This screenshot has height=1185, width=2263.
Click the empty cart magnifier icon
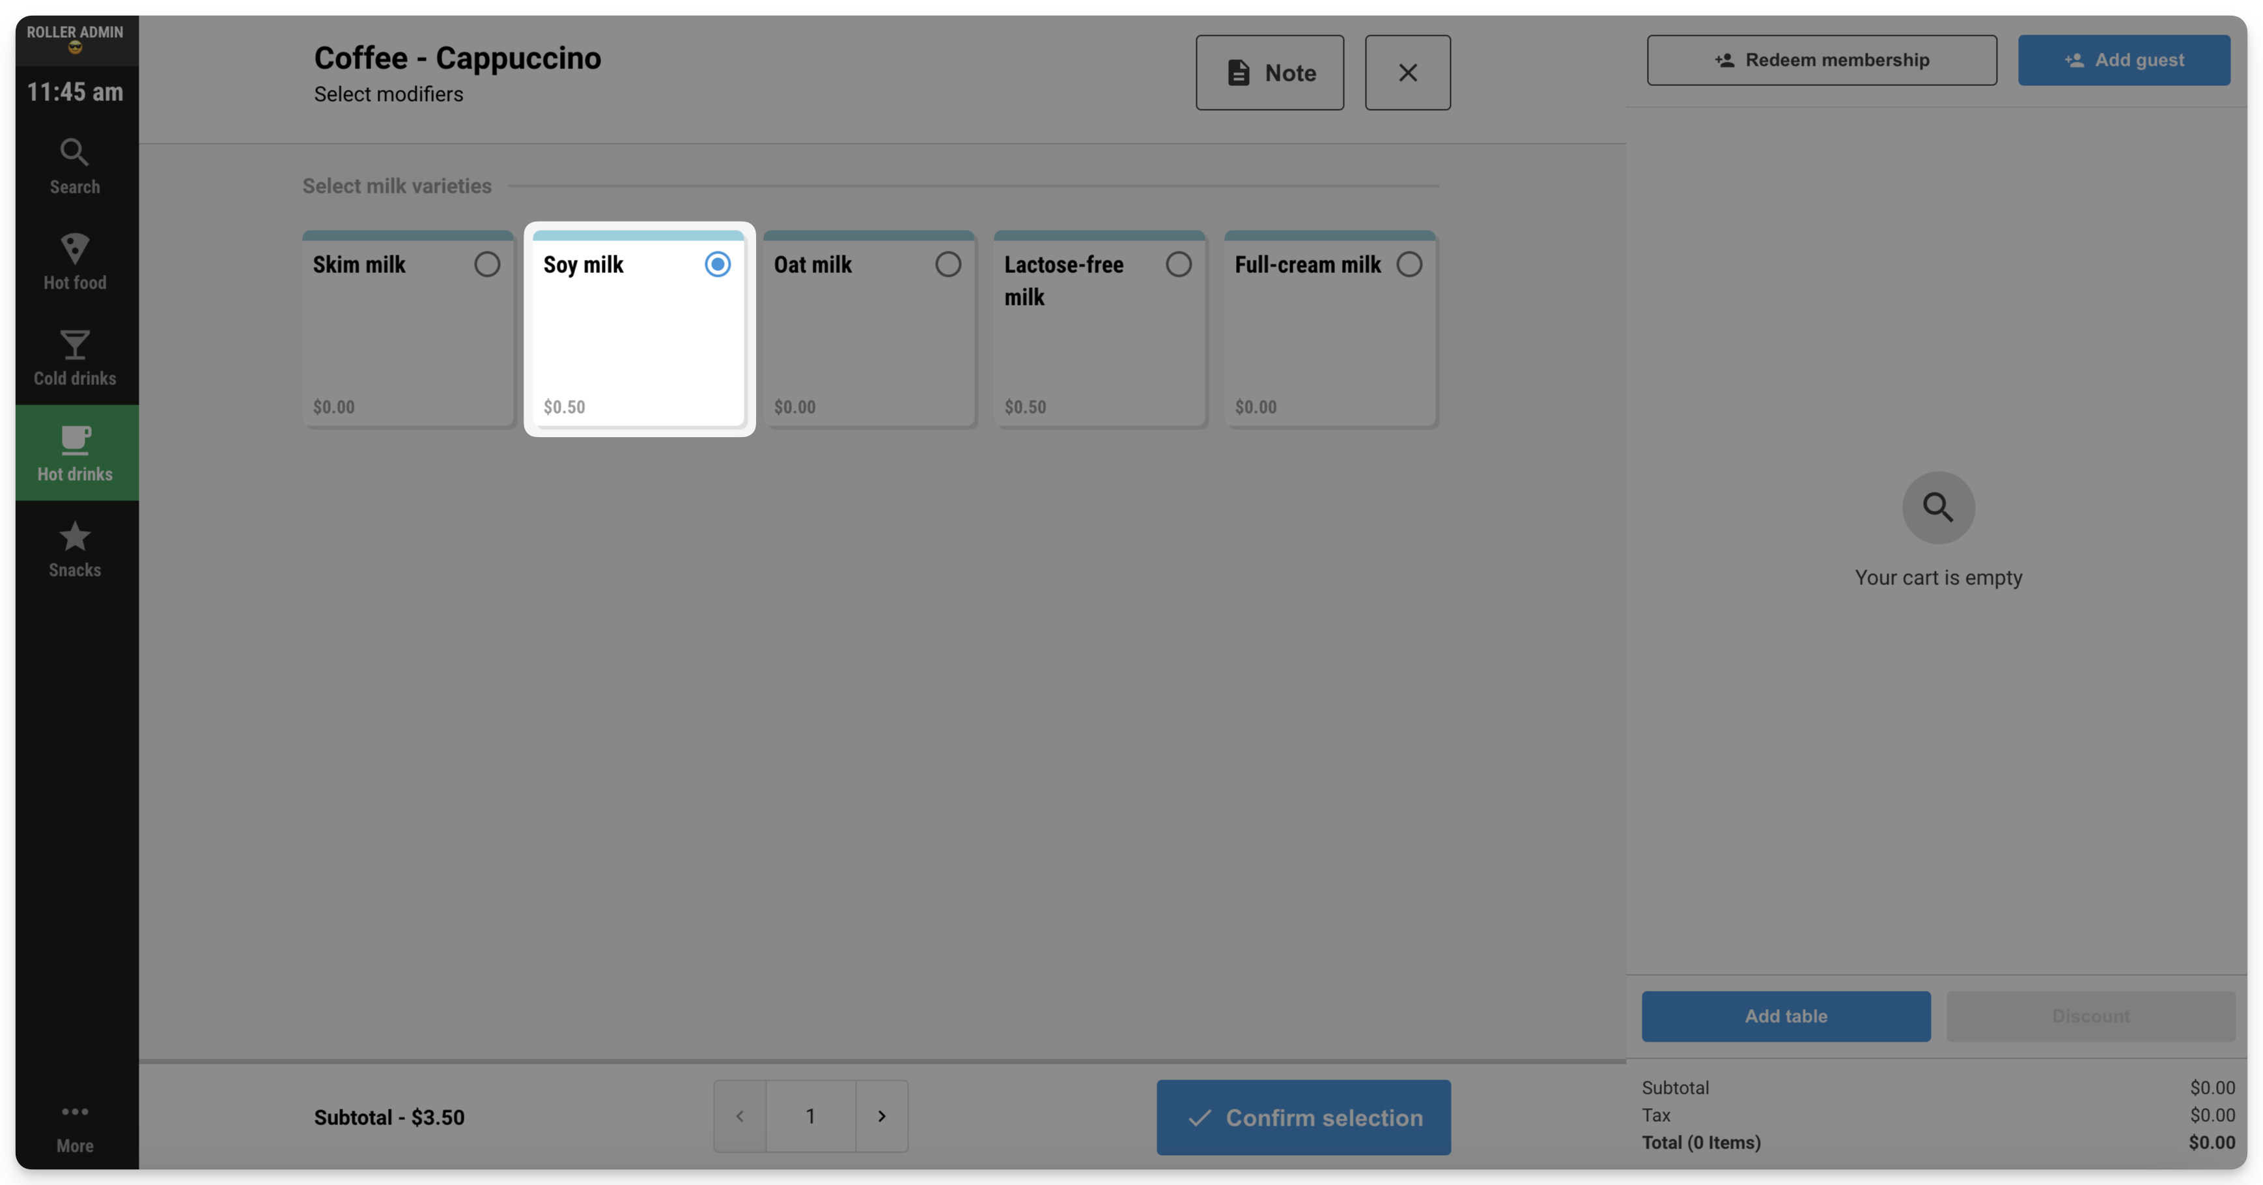(1938, 507)
